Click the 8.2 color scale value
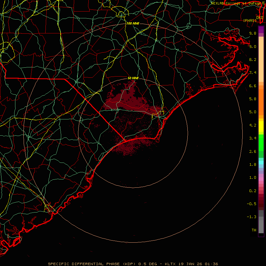The image size is (266, 266). tap(253, 59)
